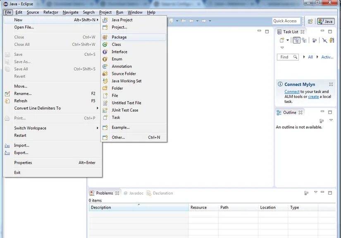Click the Find field in Task List
Image resolution: width=341 pixels, height=238 pixels.
288,57
